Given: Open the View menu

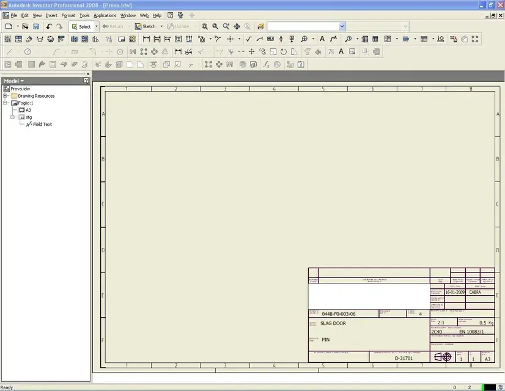Looking at the screenshot, I should click(x=37, y=15).
